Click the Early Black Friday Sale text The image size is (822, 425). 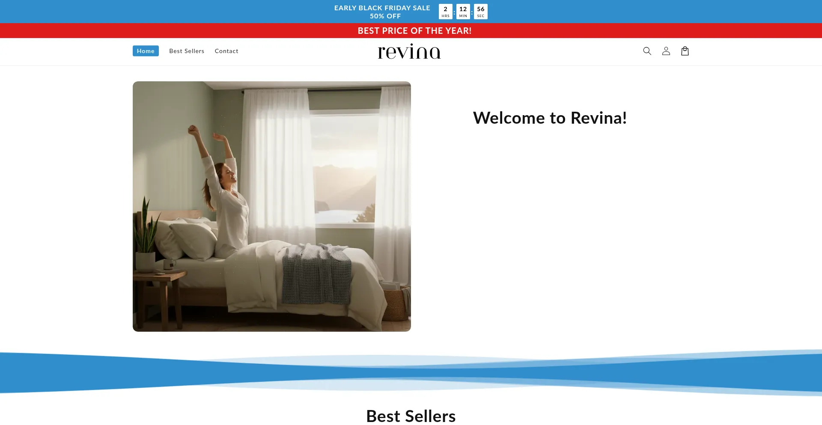(x=382, y=8)
